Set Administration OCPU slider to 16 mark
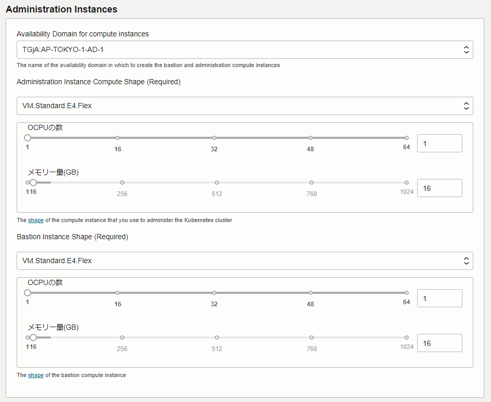 [118, 138]
